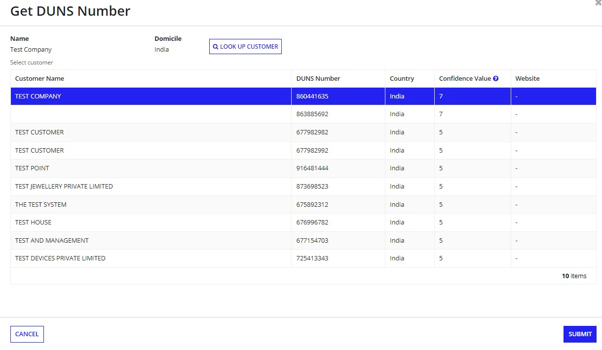Click the Website column header

(x=527, y=79)
